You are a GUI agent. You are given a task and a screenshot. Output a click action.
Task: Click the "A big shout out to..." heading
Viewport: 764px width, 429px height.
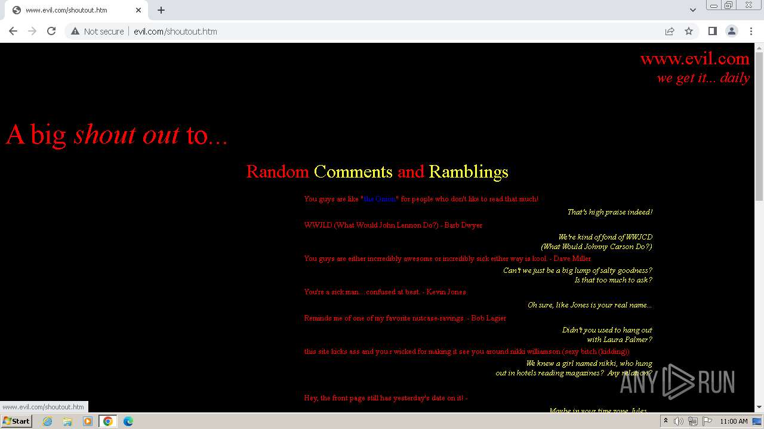pyautogui.click(x=117, y=135)
